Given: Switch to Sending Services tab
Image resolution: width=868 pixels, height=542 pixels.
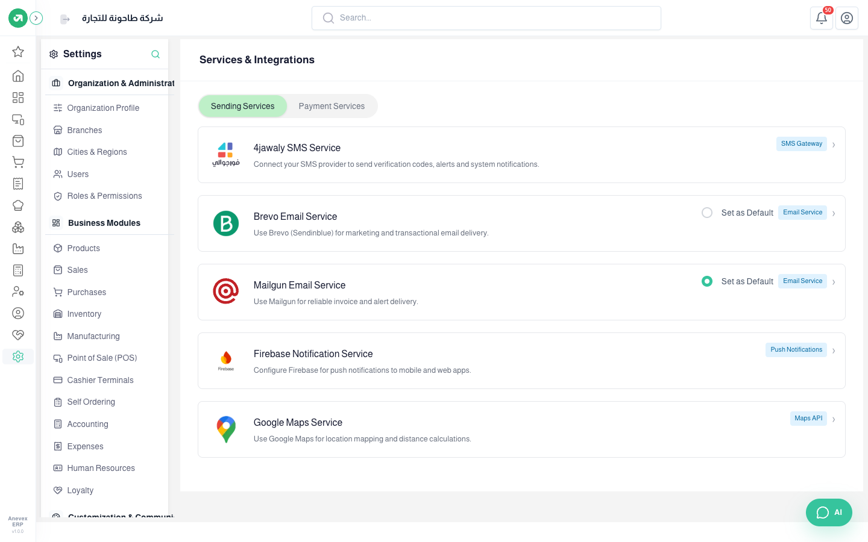Looking at the screenshot, I should [x=243, y=106].
